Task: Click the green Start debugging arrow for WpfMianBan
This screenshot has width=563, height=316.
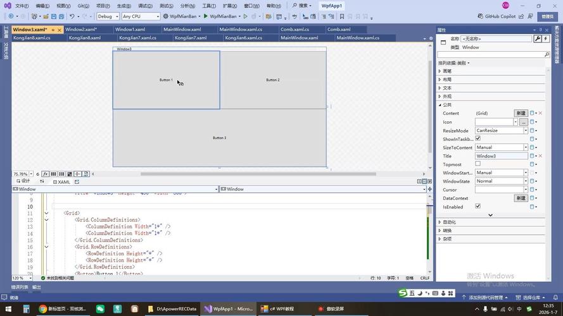Action: [206, 16]
